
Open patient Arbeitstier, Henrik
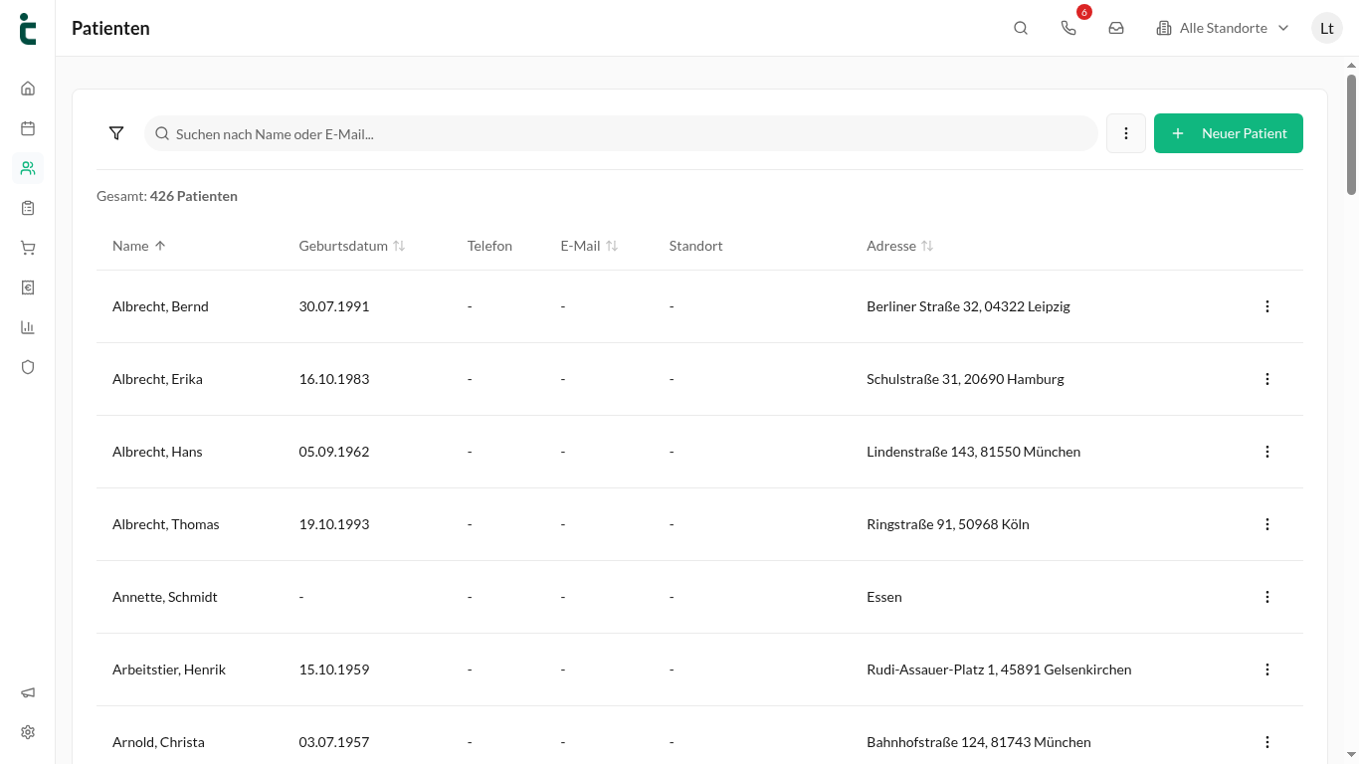(169, 669)
